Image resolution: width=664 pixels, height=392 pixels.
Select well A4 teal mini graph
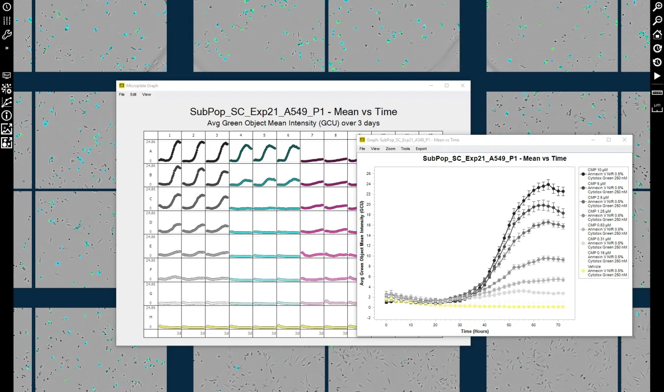[241, 151]
